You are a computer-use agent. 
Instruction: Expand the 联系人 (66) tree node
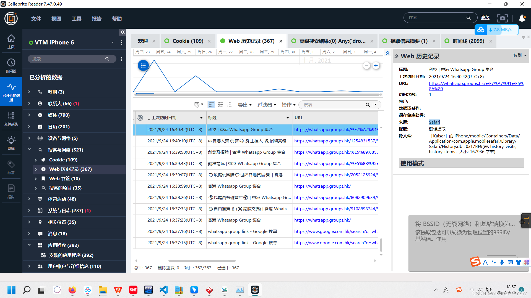point(29,103)
